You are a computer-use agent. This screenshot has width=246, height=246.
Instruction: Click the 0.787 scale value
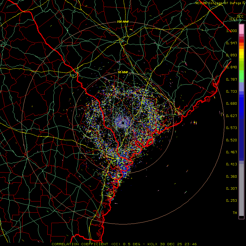pos(232,79)
